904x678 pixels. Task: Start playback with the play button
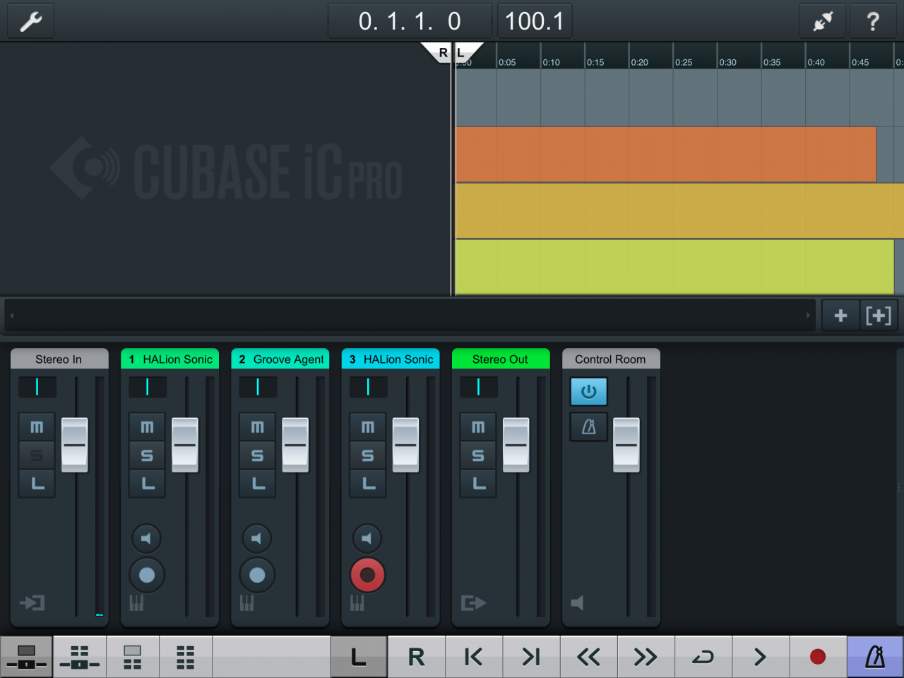coord(761,657)
